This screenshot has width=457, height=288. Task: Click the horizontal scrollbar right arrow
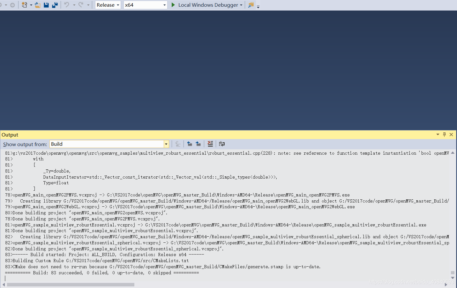(x=446, y=284)
